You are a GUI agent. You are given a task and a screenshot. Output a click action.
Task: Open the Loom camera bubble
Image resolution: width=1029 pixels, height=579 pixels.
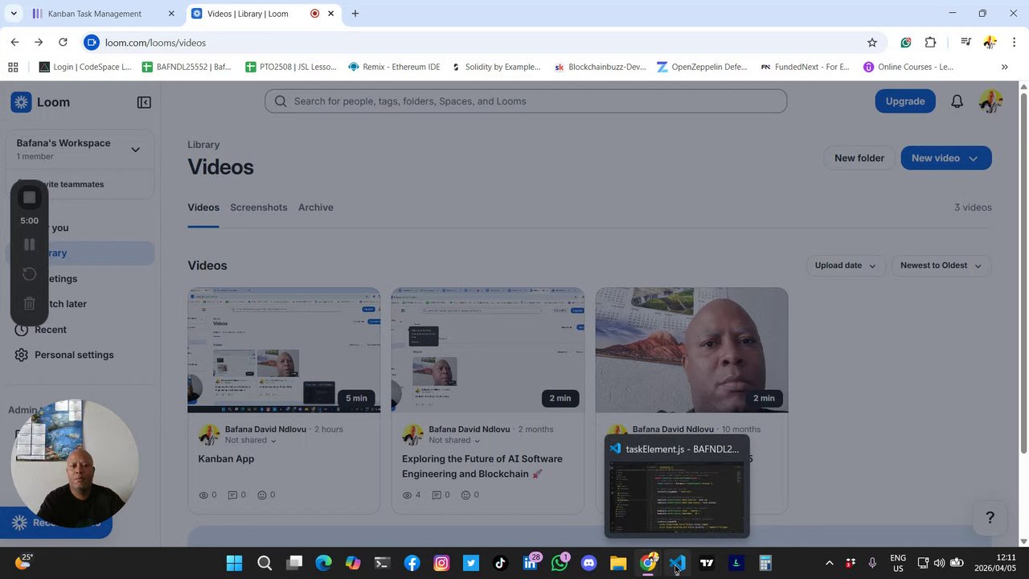click(75, 463)
